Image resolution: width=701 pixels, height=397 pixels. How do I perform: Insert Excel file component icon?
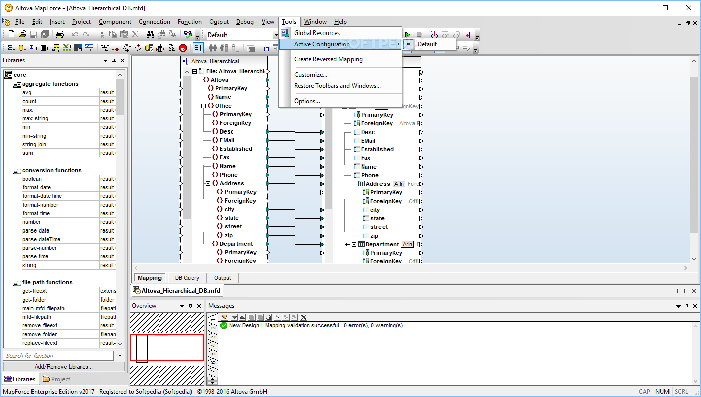67,48
